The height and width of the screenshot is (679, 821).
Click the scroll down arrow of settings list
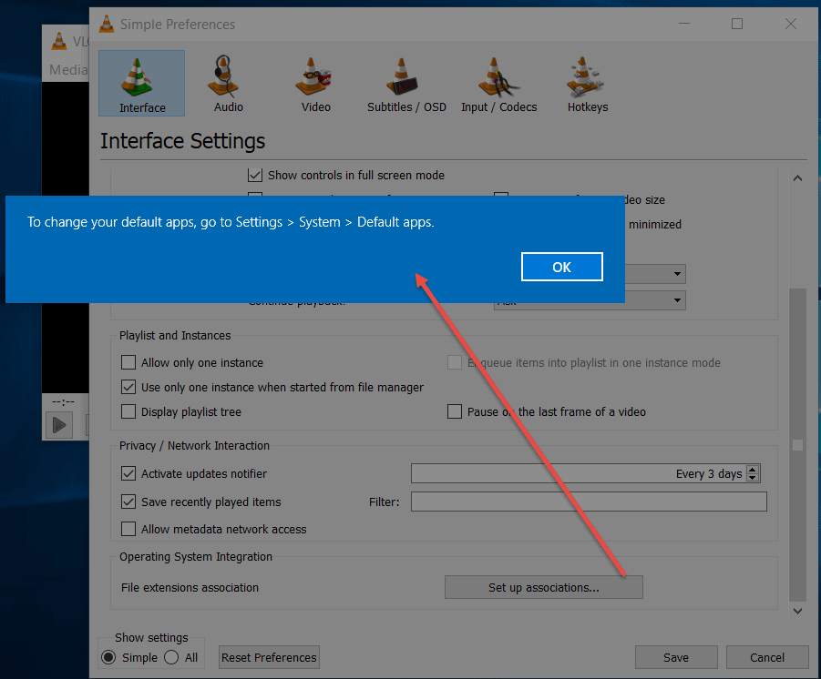pos(797,611)
